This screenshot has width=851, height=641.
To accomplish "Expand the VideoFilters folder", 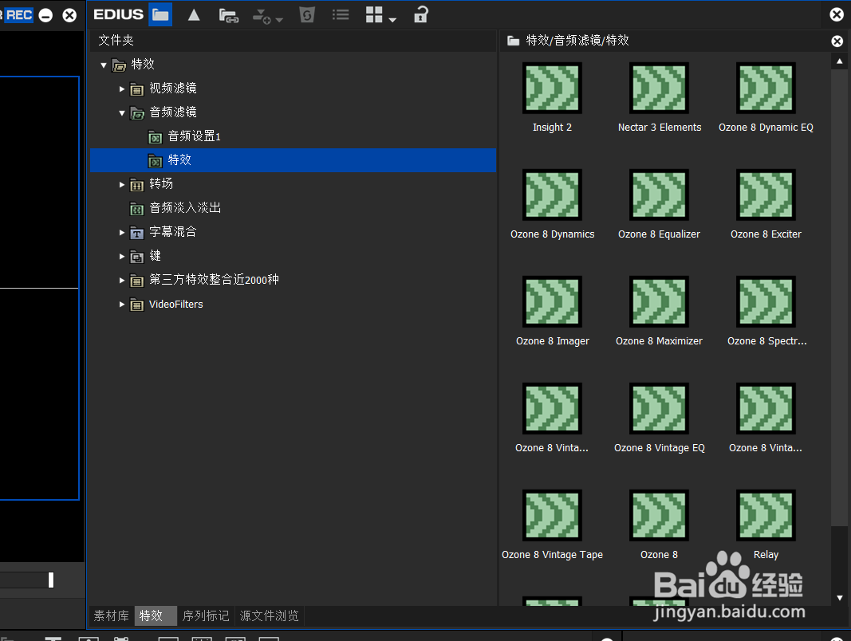I will click(x=122, y=305).
